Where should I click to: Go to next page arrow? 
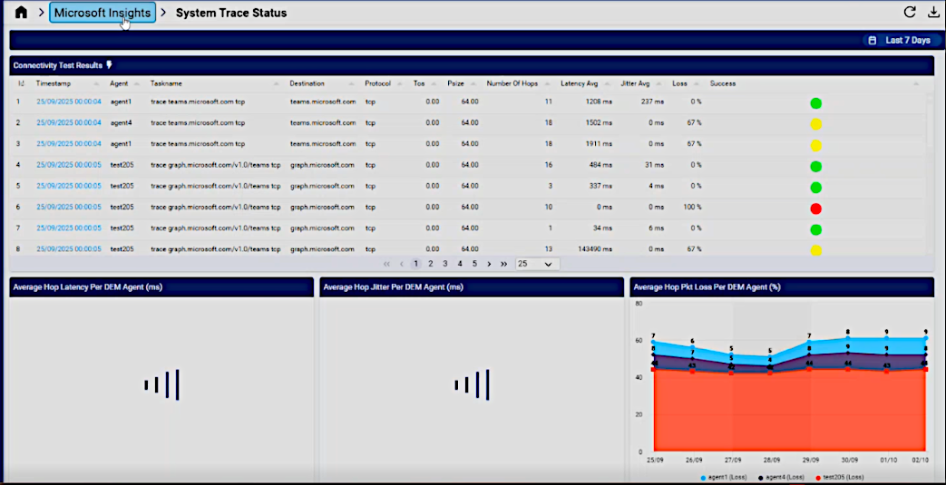tap(489, 264)
